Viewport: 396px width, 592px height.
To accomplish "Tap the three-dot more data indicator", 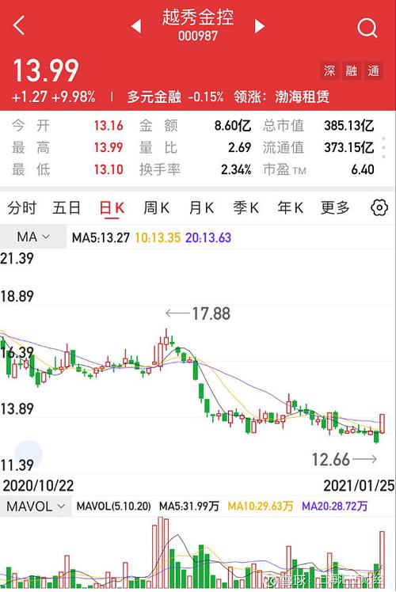I will (x=384, y=148).
